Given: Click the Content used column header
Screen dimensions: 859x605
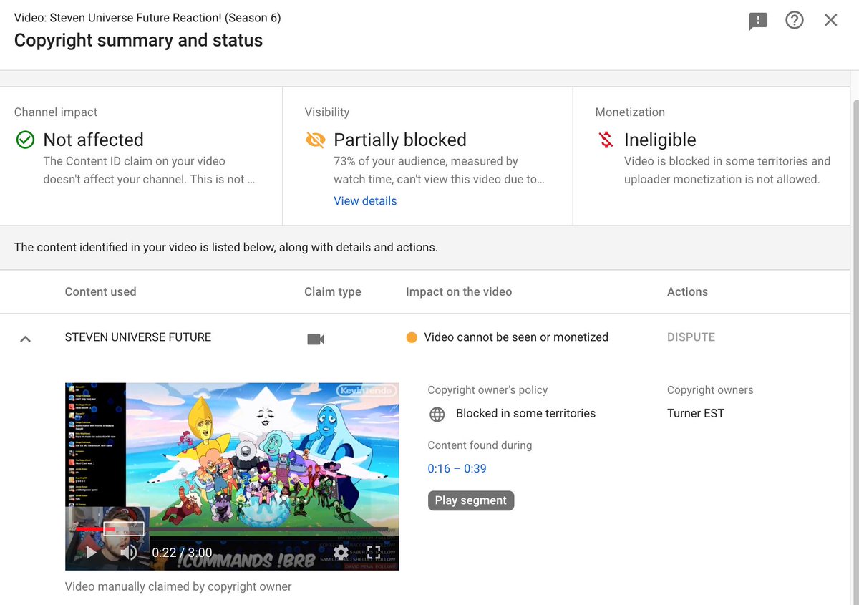Looking at the screenshot, I should click(100, 291).
